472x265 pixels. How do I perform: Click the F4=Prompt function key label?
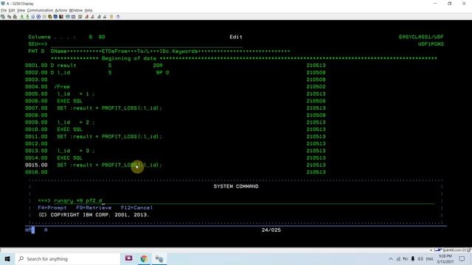pyautogui.click(x=52, y=208)
